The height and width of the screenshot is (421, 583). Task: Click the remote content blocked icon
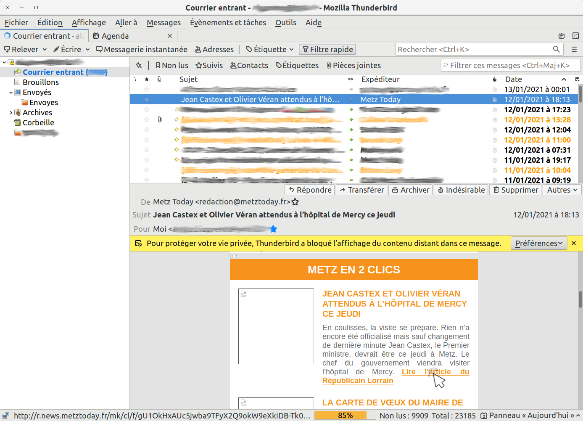click(138, 244)
